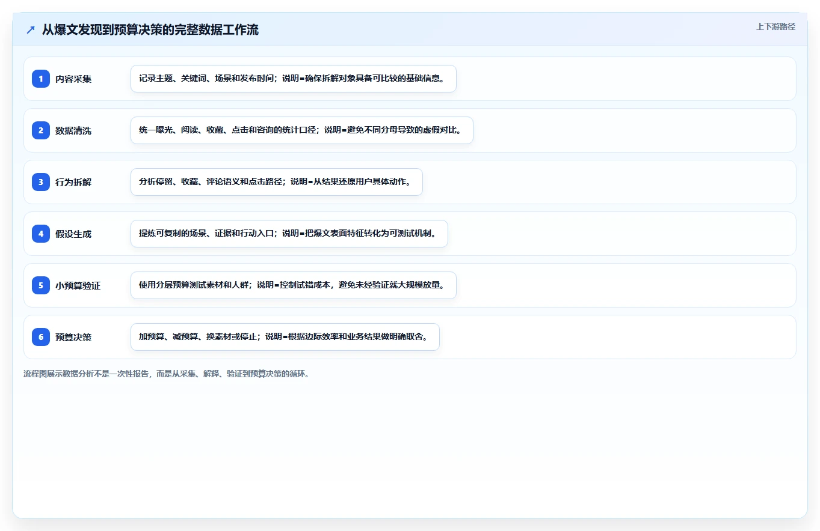Open the description box starting 统一曝光、阅读
This screenshot has height=531, width=820.
coord(302,130)
